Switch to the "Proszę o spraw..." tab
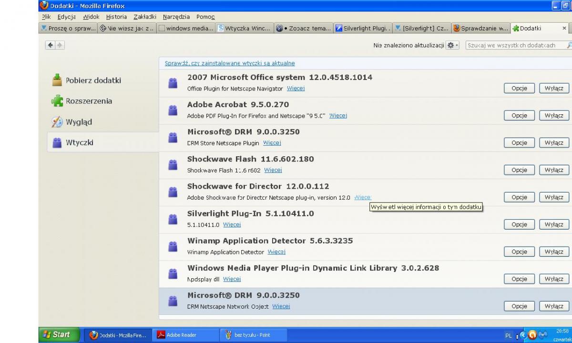The height and width of the screenshot is (343, 572). point(69,28)
